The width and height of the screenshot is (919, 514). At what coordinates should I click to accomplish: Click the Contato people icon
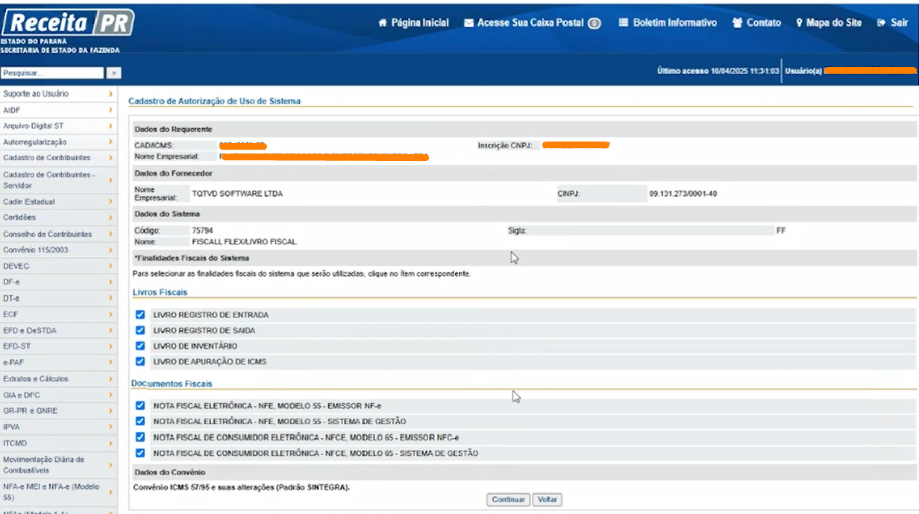[x=738, y=23]
